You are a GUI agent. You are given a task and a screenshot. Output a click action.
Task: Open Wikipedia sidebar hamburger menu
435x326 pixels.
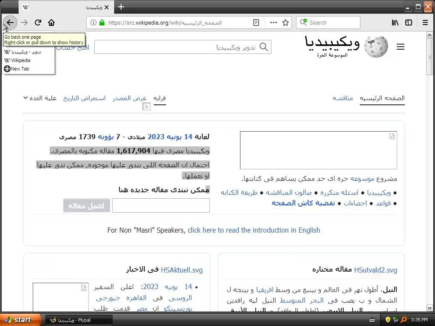click(400, 47)
